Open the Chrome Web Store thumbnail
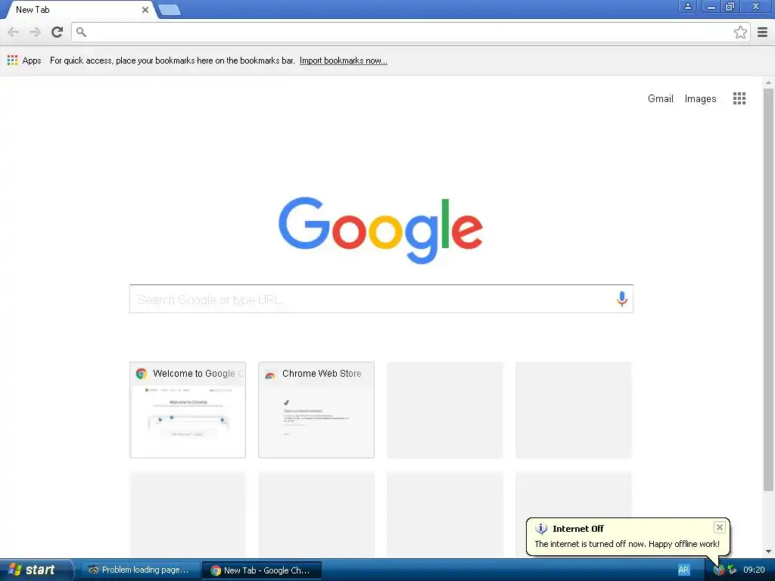This screenshot has width=775, height=581. (x=316, y=409)
